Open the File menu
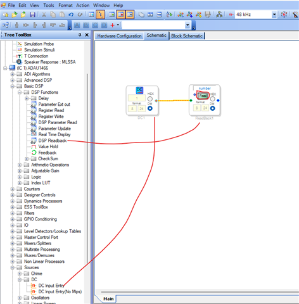Screen dimensions: 299x304 point(11,5)
